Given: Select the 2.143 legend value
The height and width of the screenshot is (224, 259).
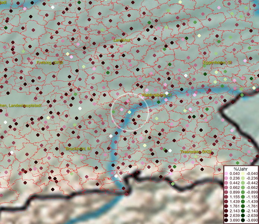Looking at the screenshot, I should [234, 211].
